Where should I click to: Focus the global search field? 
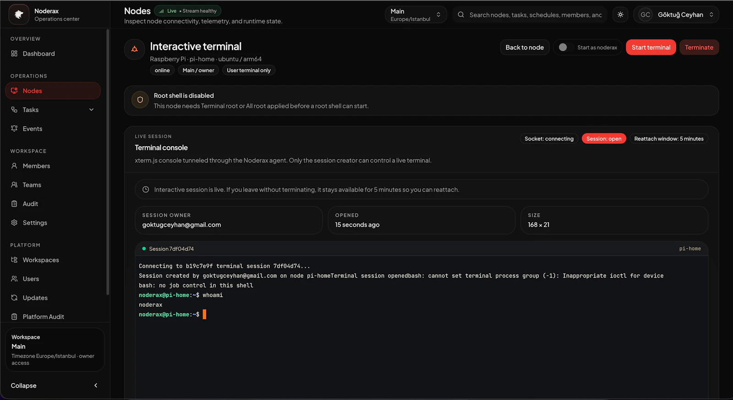coord(530,15)
